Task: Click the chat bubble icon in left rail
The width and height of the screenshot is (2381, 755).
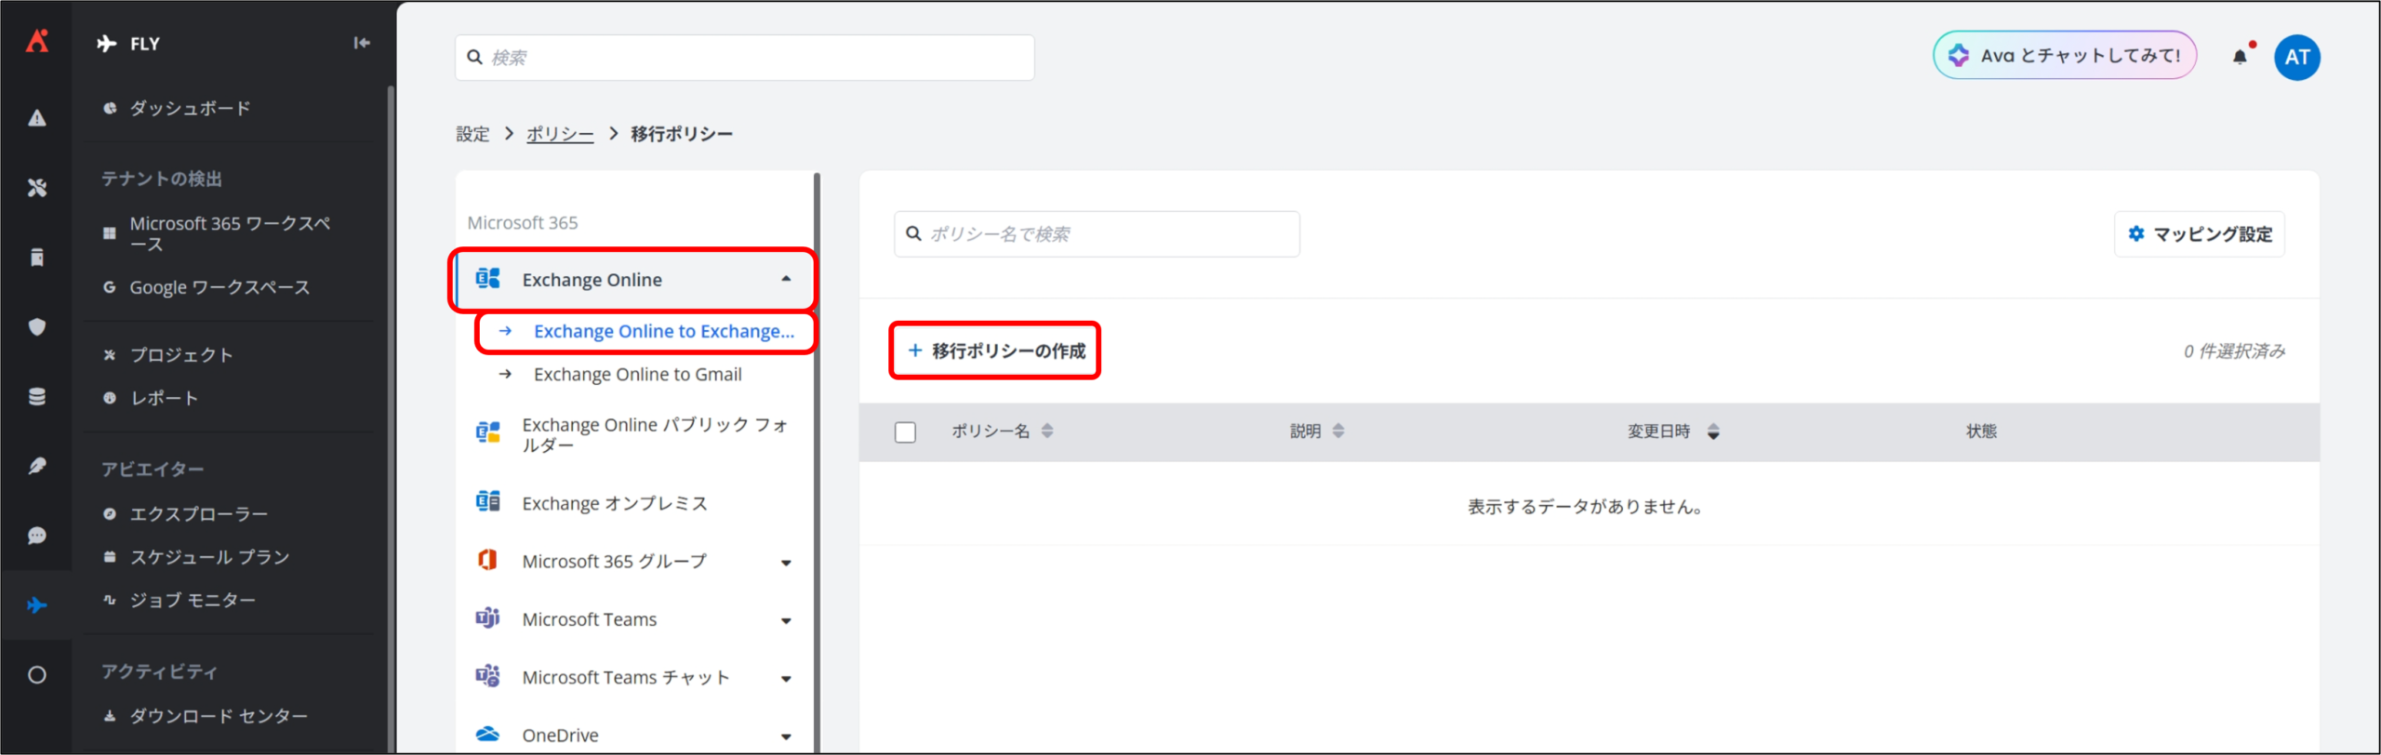Action: coord(37,536)
